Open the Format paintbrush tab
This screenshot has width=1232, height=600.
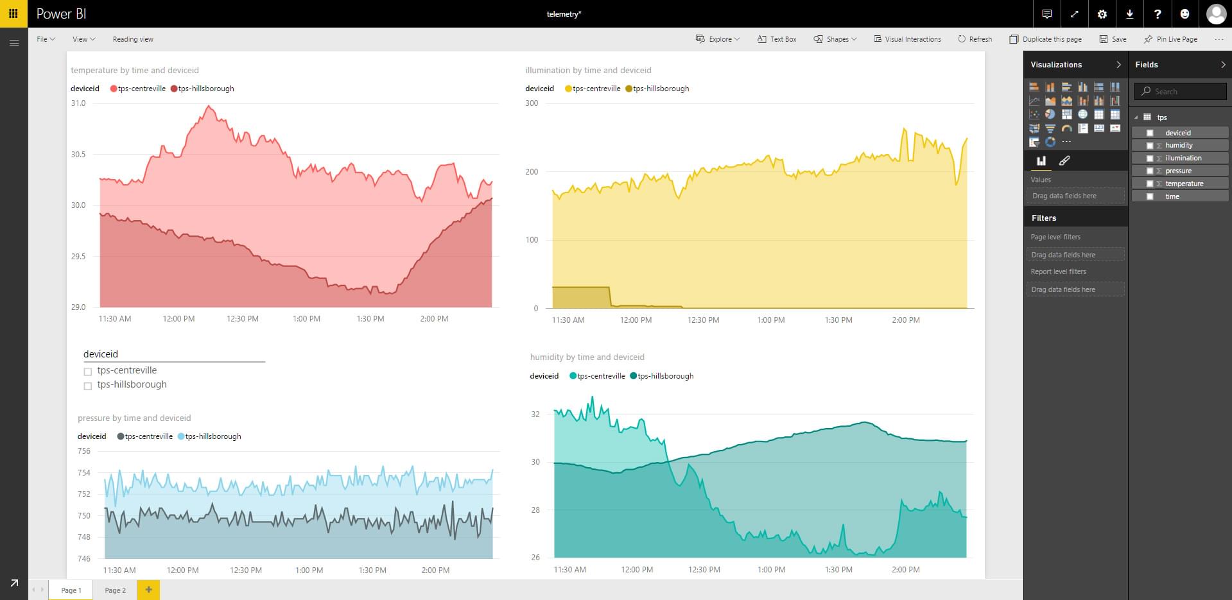pyautogui.click(x=1064, y=161)
